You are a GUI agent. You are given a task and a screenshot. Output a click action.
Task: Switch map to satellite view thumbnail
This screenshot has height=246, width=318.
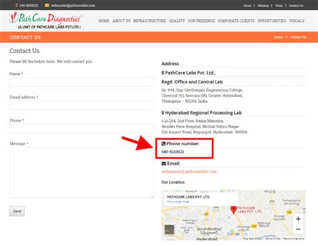(x=169, y=229)
